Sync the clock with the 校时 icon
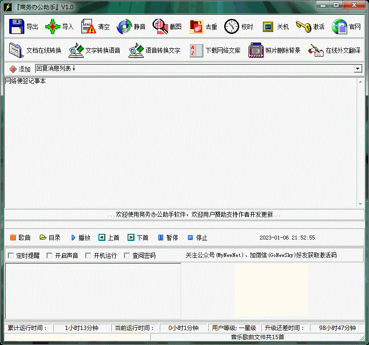Viewport: 369px width, 345px height. 232,27
